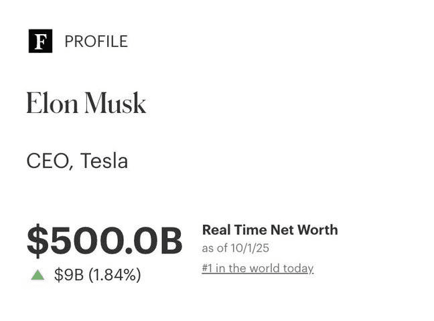The width and height of the screenshot is (434, 321).
Task: Open the #1 in the world today link
Action: click(257, 268)
